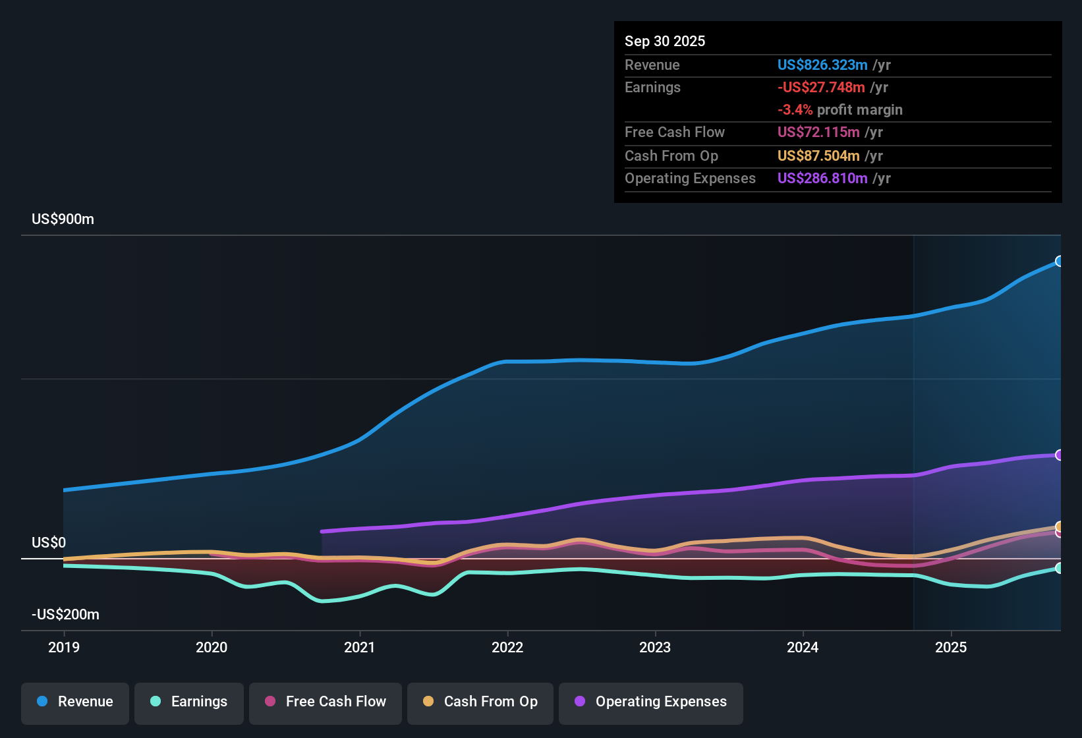The image size is (1082, 738).
Task: Select the purple Operating Expenses legend dot
Action: click(580, 702)
